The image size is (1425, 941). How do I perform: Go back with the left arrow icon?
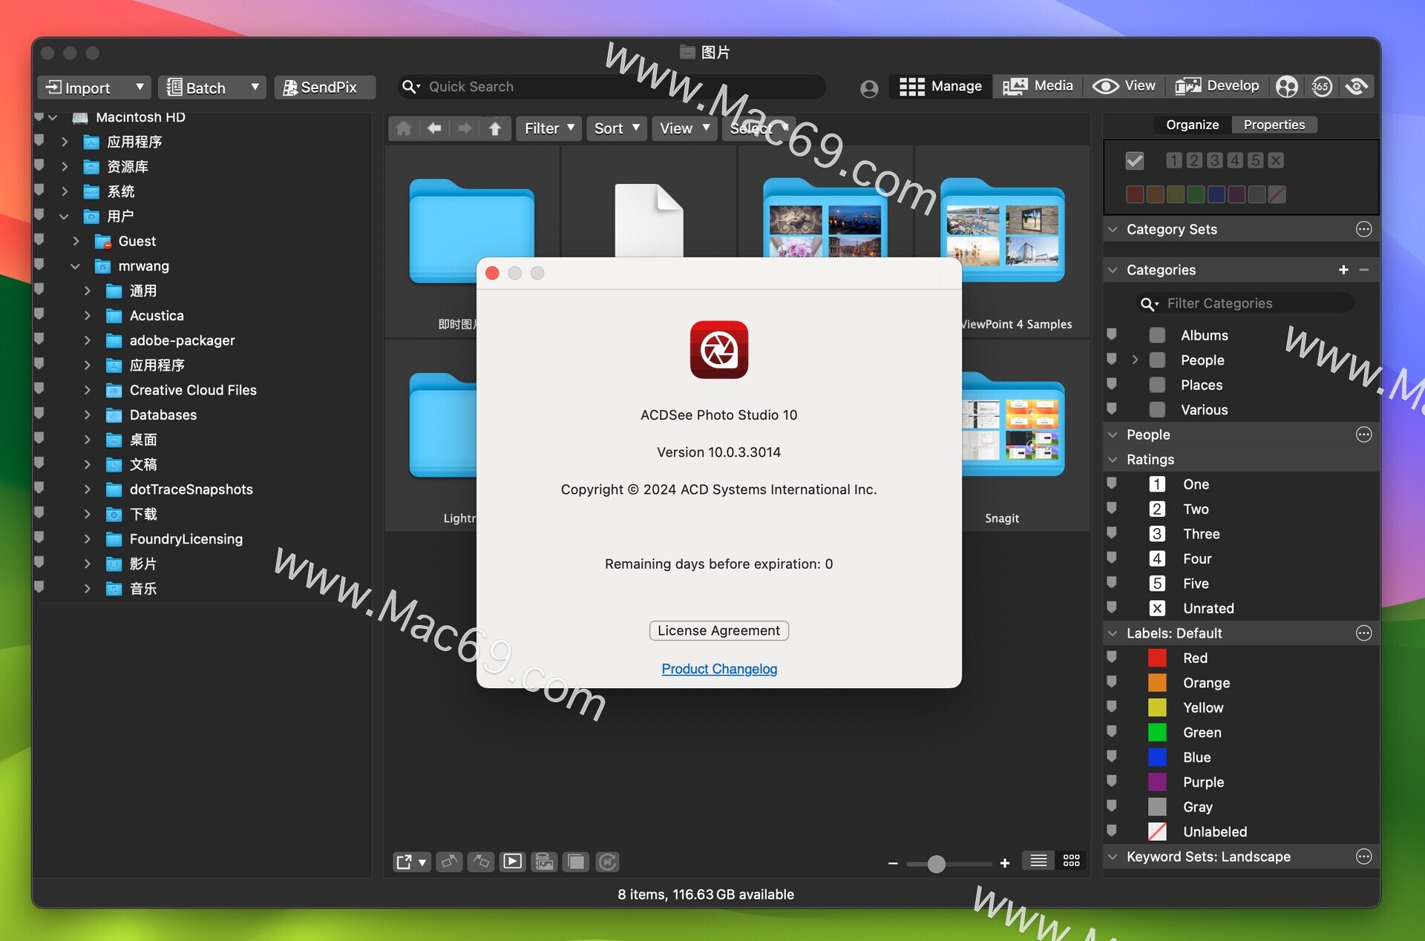pos(434,128)
